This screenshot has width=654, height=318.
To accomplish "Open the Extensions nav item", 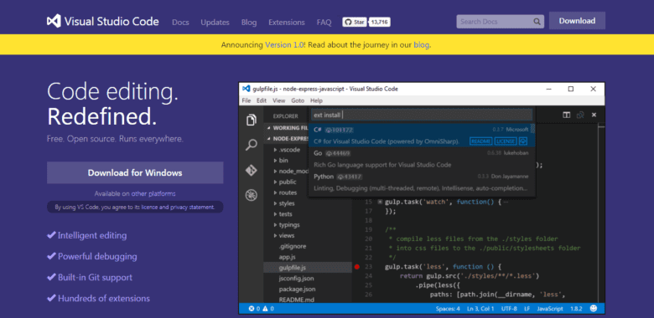I will click(x=287, y=23).
